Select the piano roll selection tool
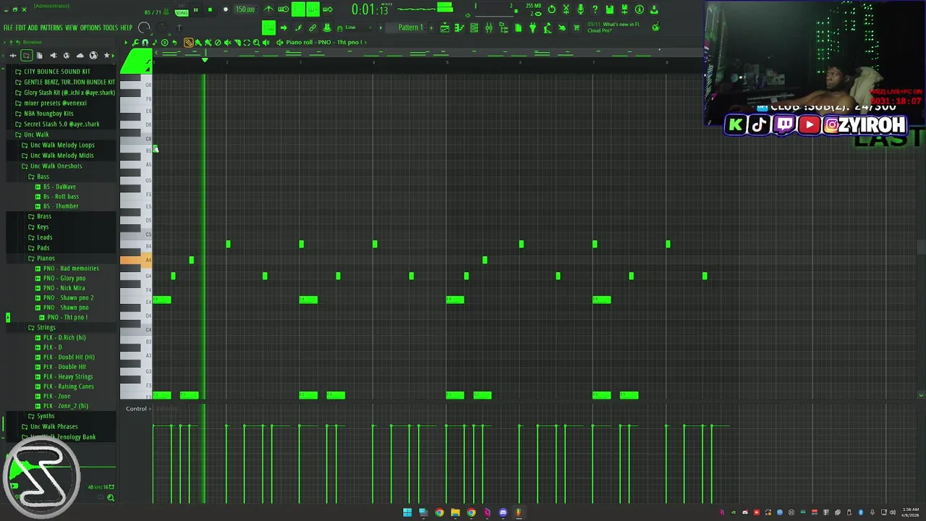 [x=247, y=42]
